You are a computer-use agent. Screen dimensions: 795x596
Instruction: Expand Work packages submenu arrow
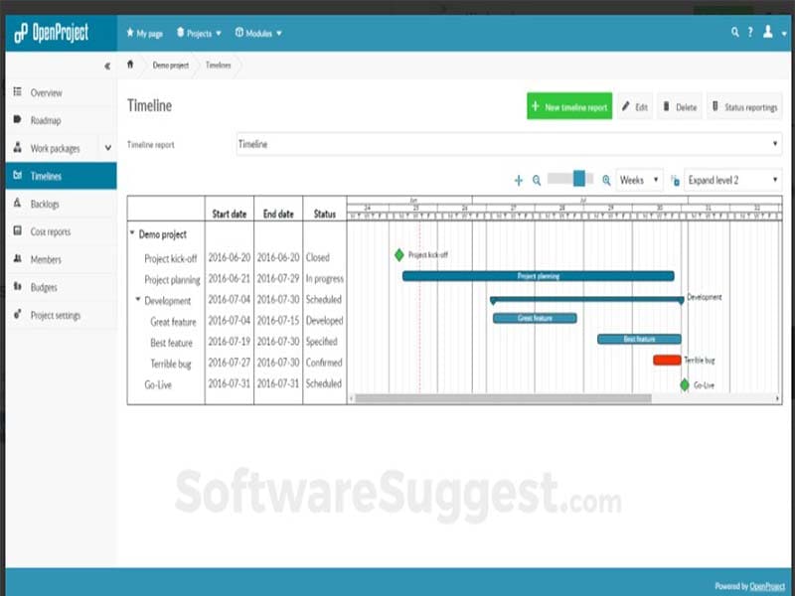(108, 148)
